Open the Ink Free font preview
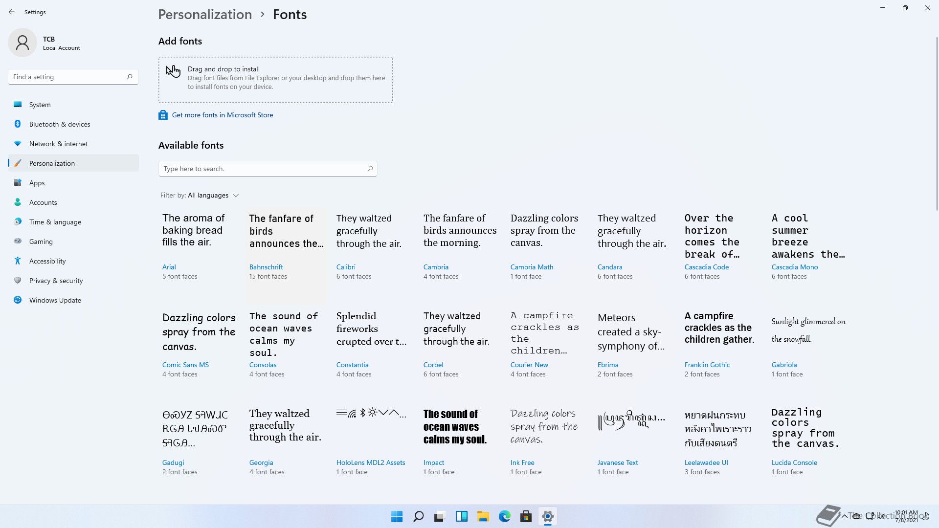The width and height of the screenshot is (939, 528). 544,427
